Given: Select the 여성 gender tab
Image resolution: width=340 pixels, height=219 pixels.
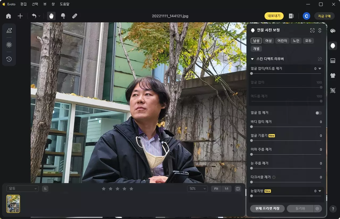Looking at the screenshot, I should [268, 41].
